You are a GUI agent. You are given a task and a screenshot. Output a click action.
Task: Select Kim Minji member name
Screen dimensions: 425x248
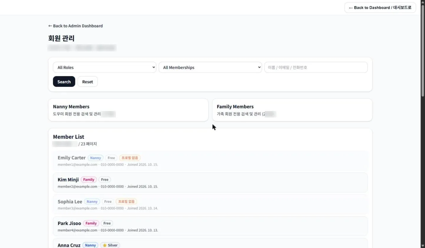68,180
